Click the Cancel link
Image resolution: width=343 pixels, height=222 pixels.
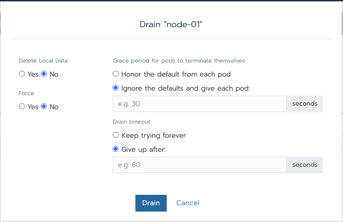pos(188,203)
